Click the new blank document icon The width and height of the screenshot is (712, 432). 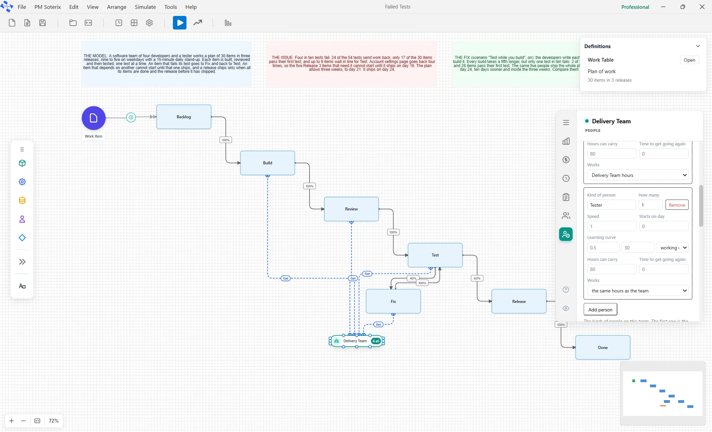coord(12,23)
